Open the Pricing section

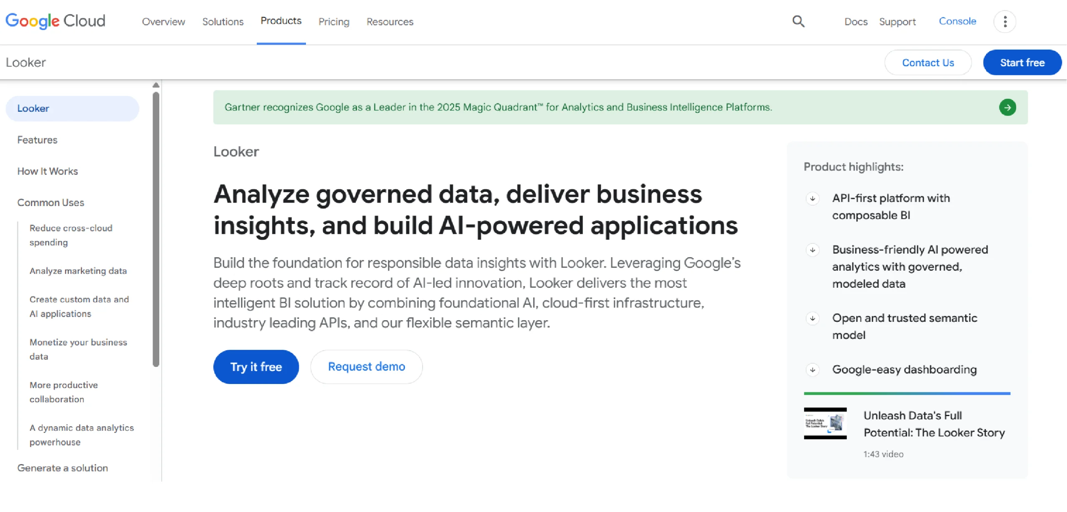[333, 22]
